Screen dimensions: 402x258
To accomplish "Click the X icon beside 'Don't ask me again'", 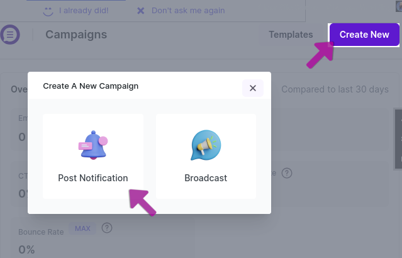I will [141, 11].
